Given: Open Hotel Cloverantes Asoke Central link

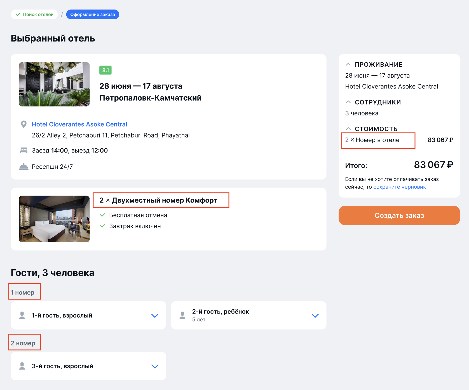Looking at the screenshot, I should click(x=79, y=124).
